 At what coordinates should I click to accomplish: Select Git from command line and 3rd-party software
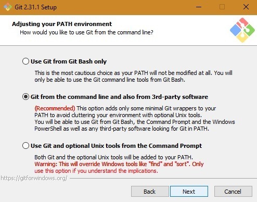pyautogui.click(x=25, y=97)
